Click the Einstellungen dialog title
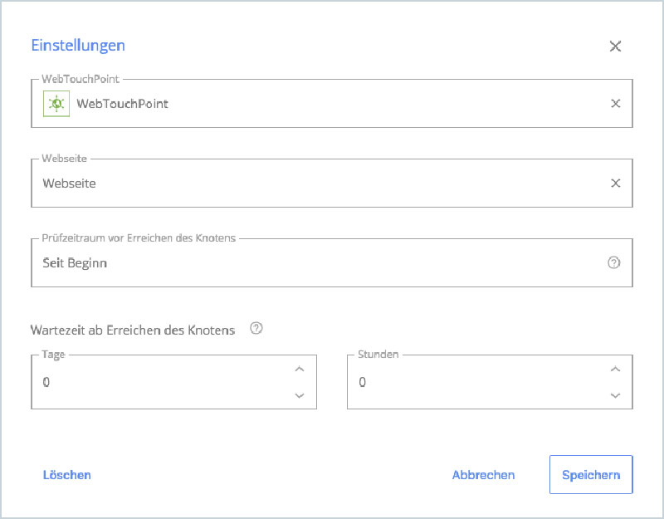The width and height of the screenshot is (664, 519). (x=77, y=45)
